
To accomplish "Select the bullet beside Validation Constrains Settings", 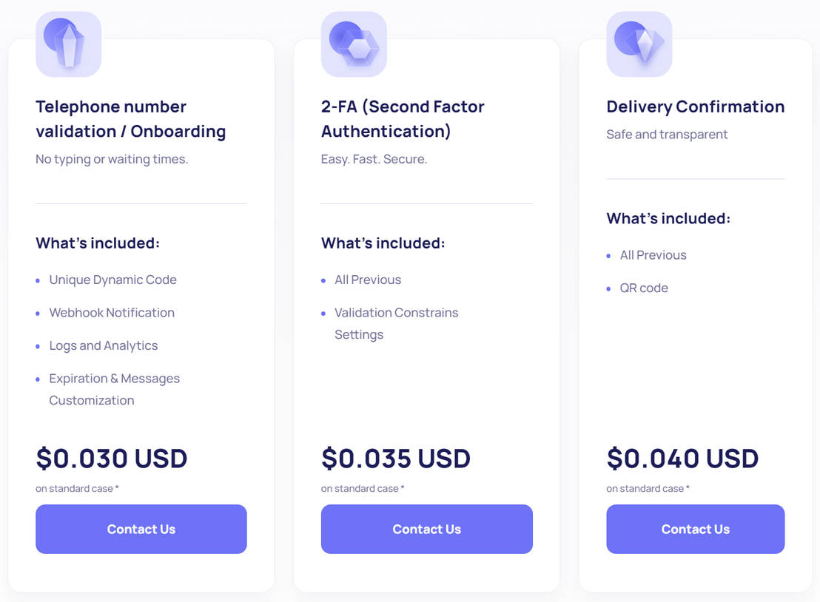I will point(323,313).
